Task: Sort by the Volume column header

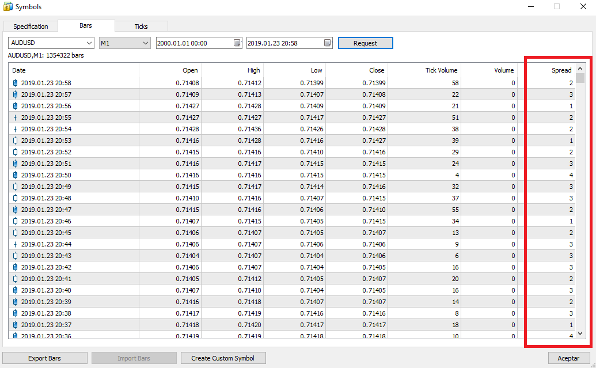Action: (x=489, y=70)
